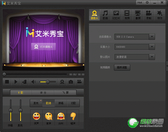The image size is (168, 132).
Task: Open the 摄像头 camera tab
Action: (94, 15)
